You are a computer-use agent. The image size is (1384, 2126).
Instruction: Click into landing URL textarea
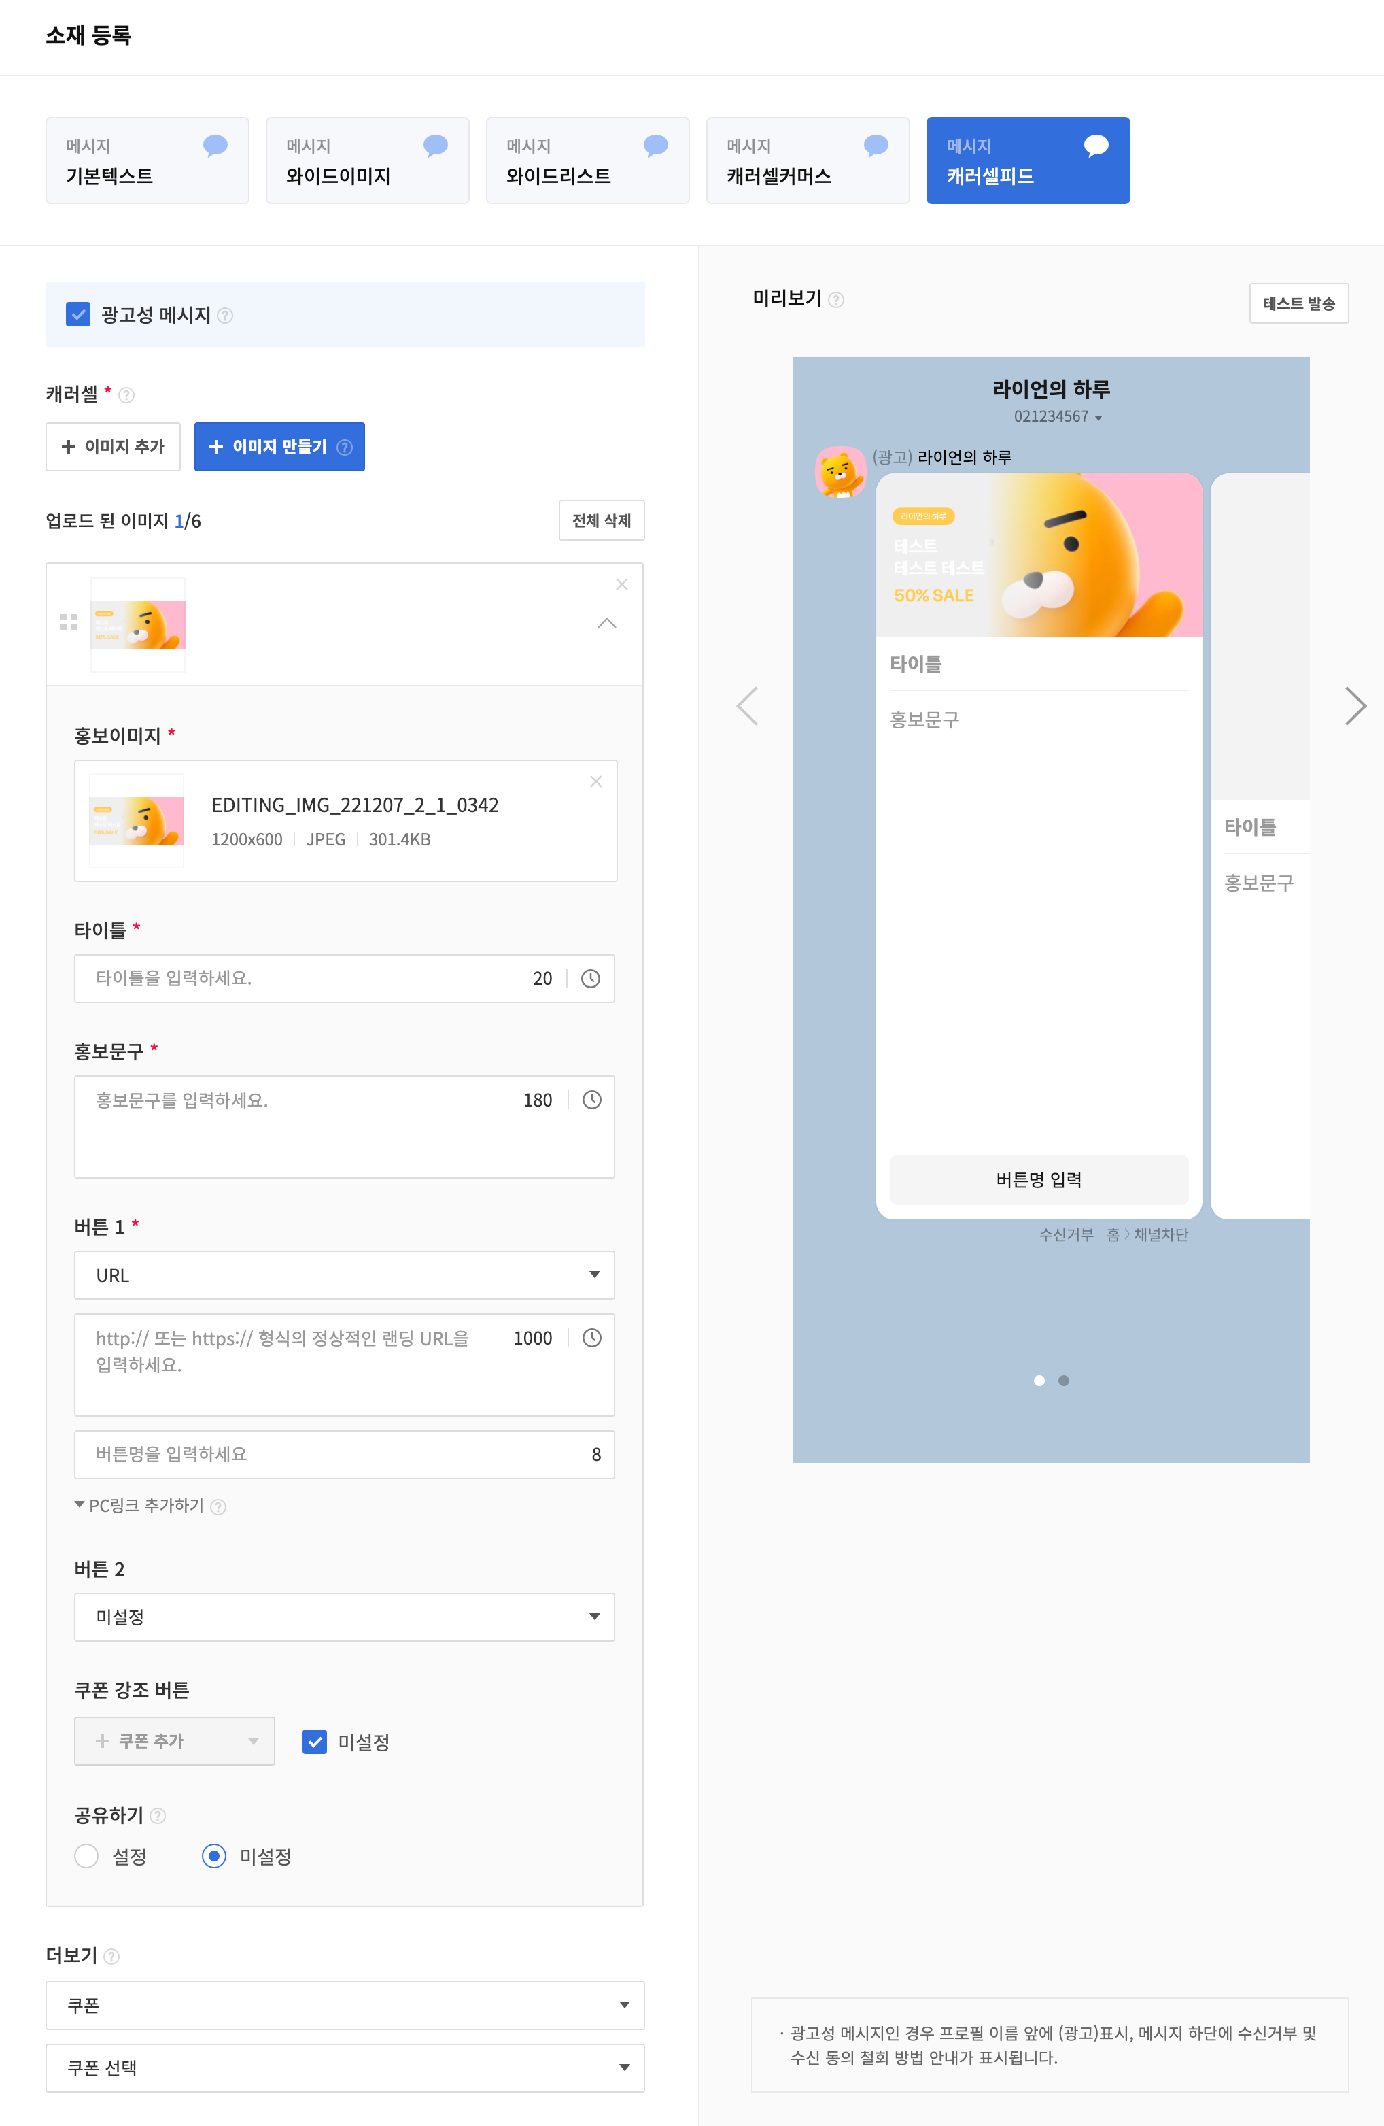[x=345, y=1366]
